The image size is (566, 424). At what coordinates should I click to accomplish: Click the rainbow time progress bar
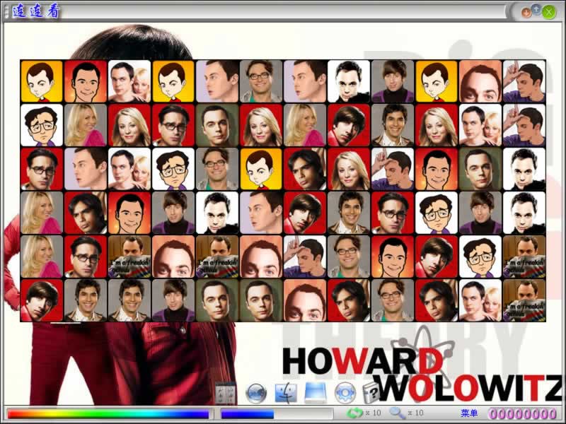click(x=108, y=413)
